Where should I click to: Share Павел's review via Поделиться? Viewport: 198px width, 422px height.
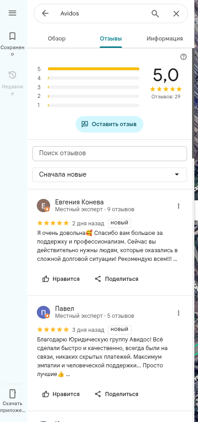click(x=117, y=394)
